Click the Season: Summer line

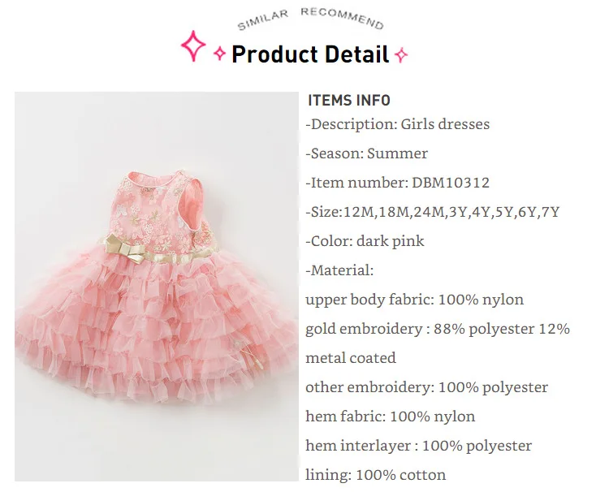point(367,153)
